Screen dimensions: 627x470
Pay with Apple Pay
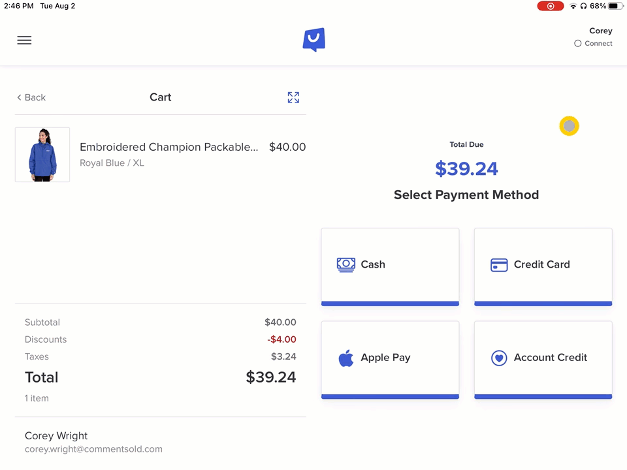(390, 359)
